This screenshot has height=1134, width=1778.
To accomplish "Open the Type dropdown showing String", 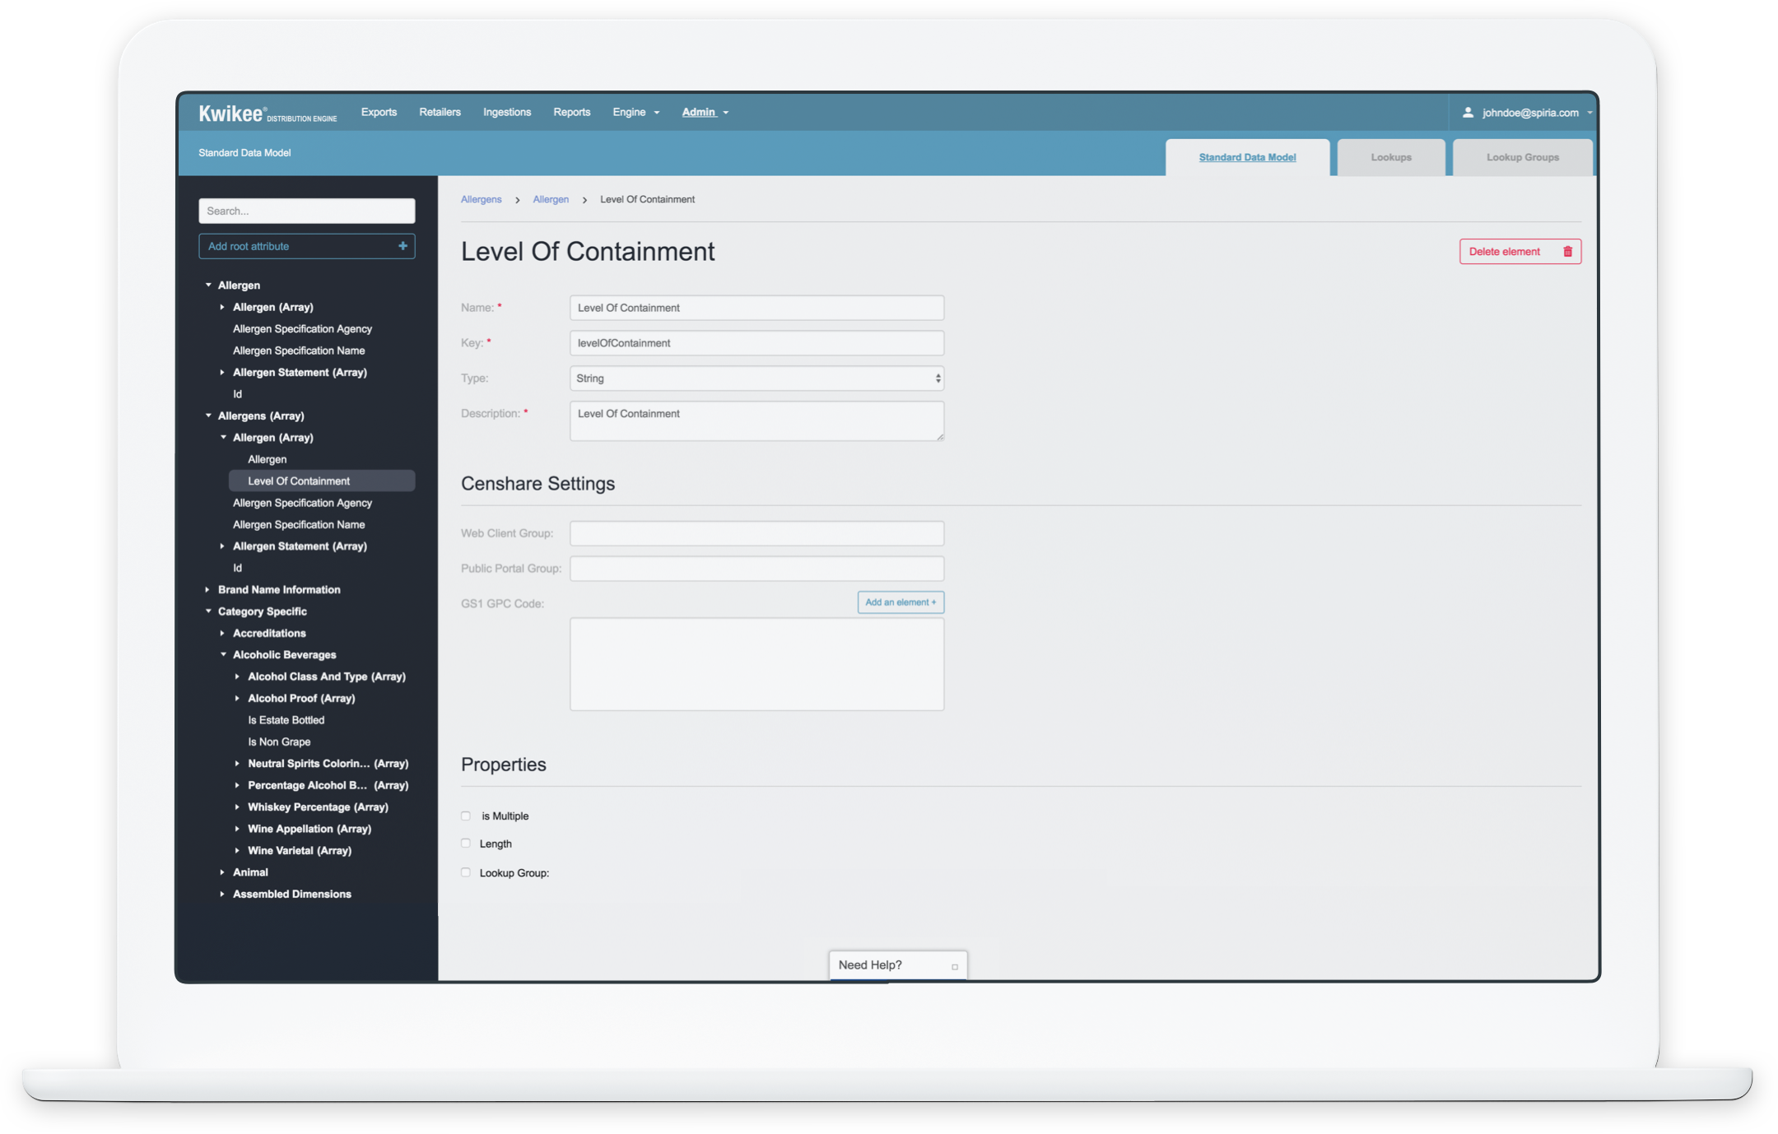I will click(x=756, y=379).
